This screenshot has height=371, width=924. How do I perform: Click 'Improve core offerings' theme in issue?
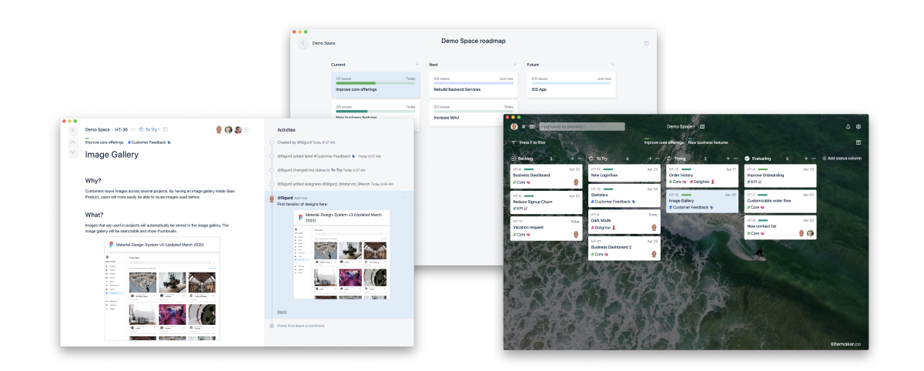pyautogui.click(x=104, y=142)
